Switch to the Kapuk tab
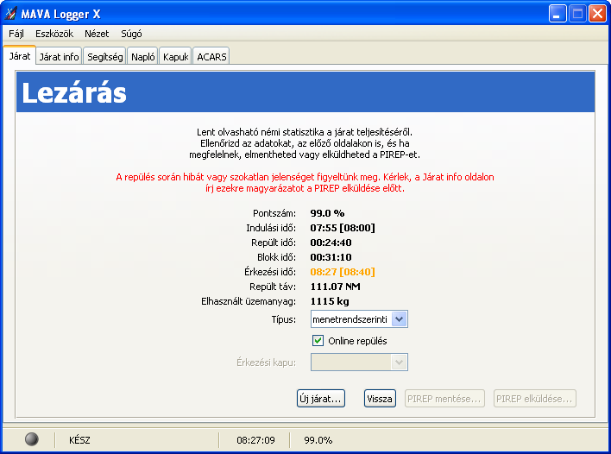This screenshot has width=611, height=454. tap(176, 57)
